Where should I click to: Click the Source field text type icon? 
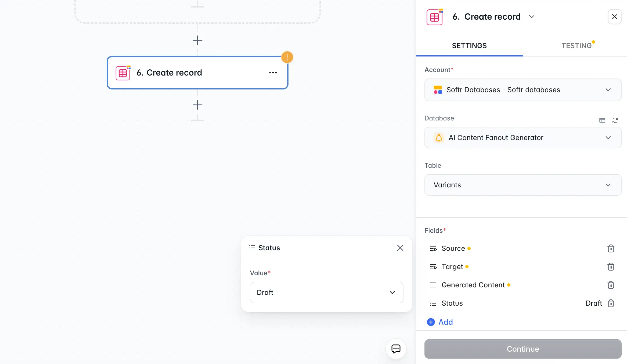click(x=433, y=248)
